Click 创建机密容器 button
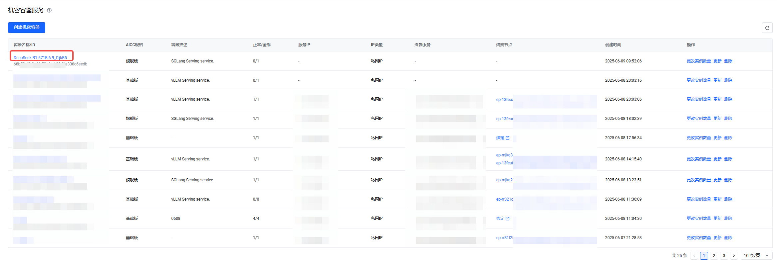The image size is (777, 269). (x=27, y=28)
